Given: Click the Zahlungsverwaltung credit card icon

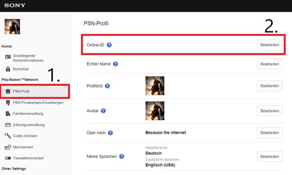Looking at the screenshot, I should [x=8, y=125].
